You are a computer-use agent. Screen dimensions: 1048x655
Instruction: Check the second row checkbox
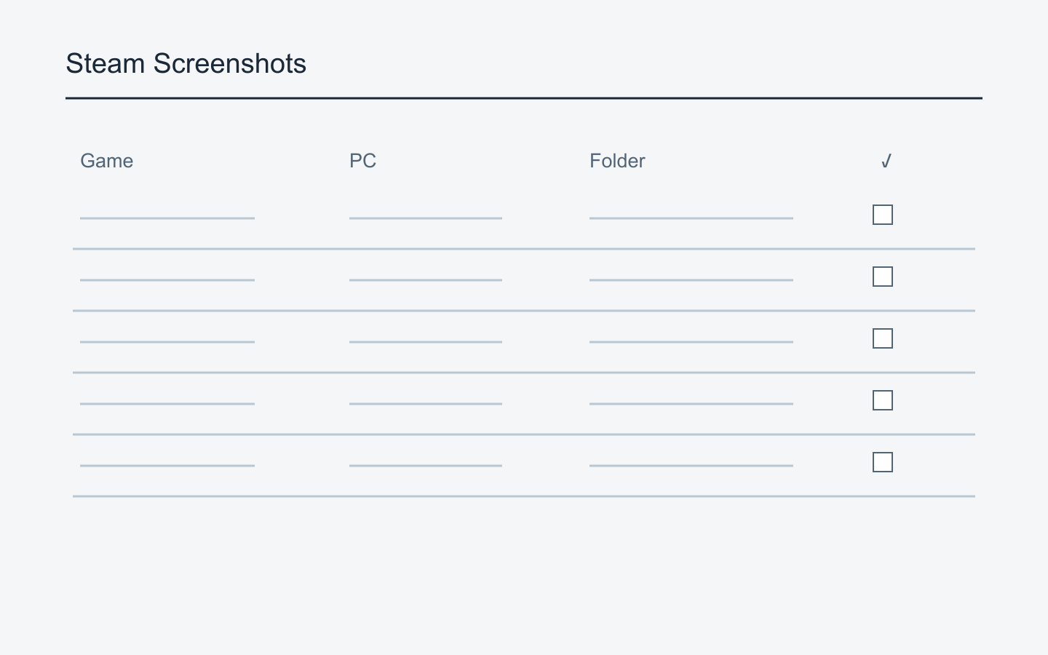883,277
